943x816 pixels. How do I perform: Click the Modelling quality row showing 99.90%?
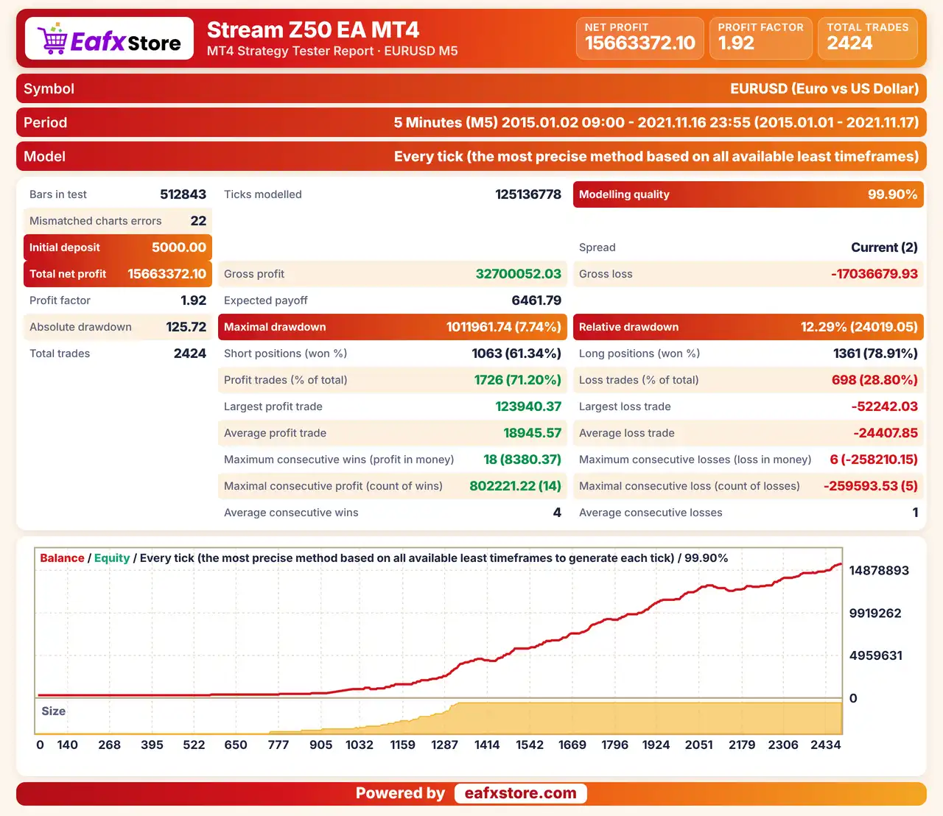point(749,194)
